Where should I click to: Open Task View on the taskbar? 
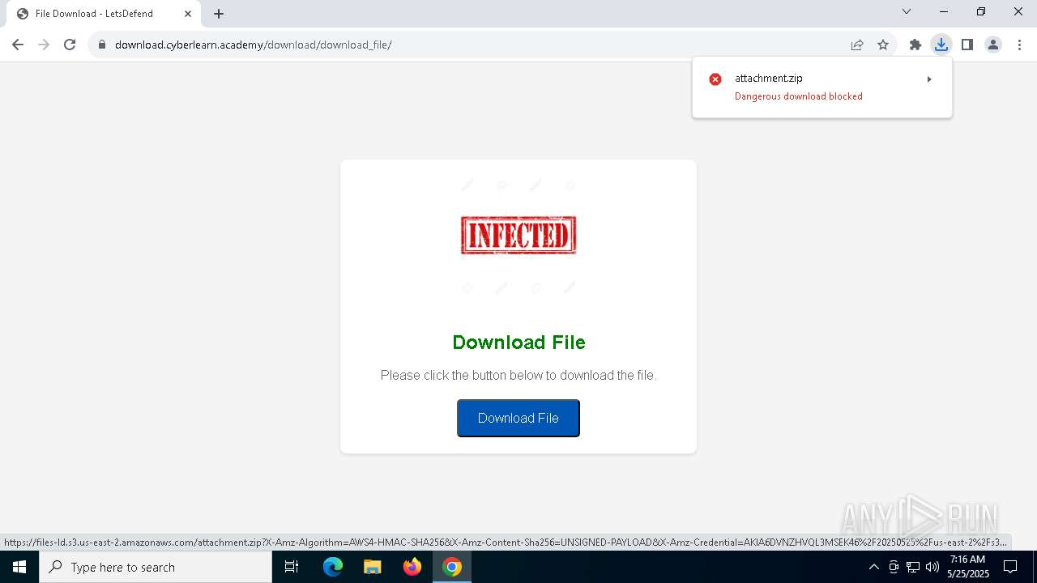pyautogui.click(x=292, y=567)
